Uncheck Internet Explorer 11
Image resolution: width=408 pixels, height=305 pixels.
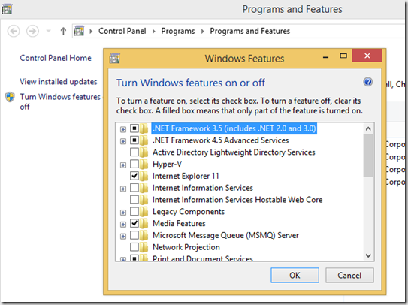pos(134,176)
